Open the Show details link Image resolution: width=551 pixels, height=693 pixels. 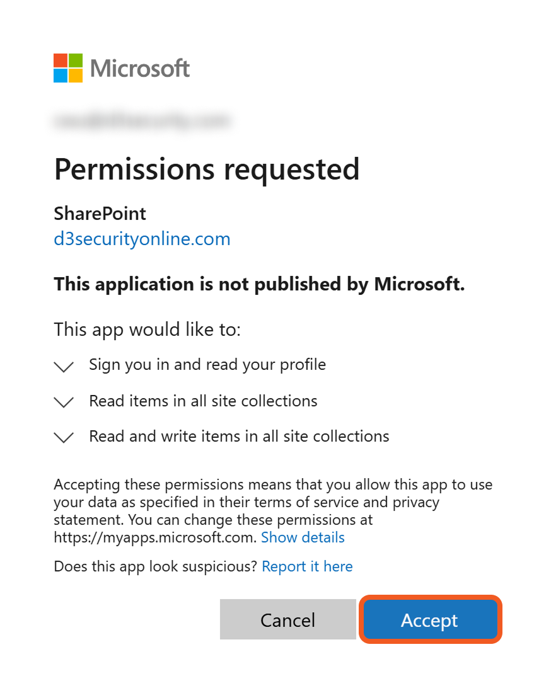point(303,537)
